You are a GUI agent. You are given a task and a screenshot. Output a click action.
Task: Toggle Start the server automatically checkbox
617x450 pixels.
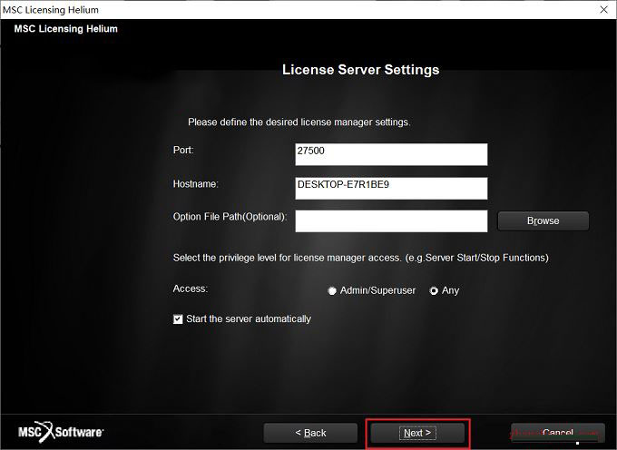[178, 319]
